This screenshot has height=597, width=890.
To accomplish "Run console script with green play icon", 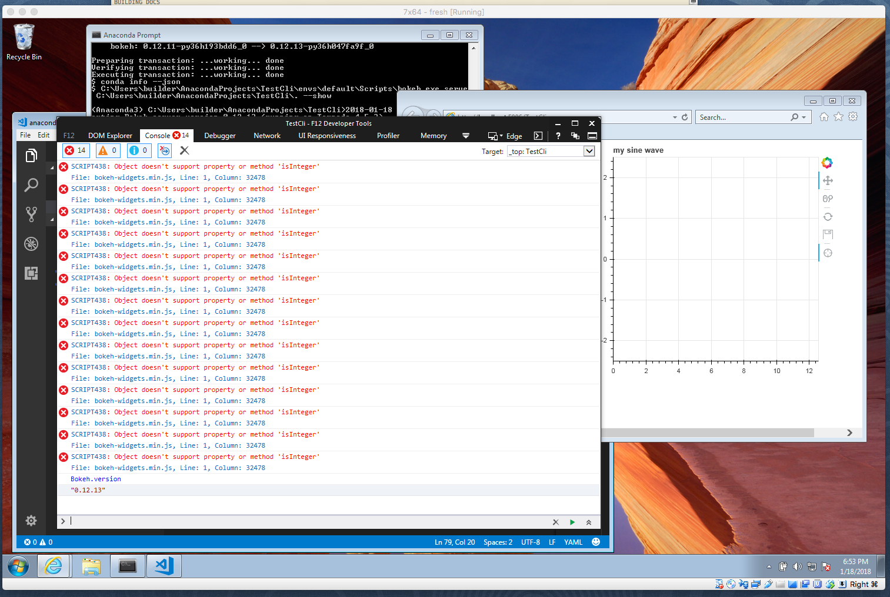I will coord(572,522).
